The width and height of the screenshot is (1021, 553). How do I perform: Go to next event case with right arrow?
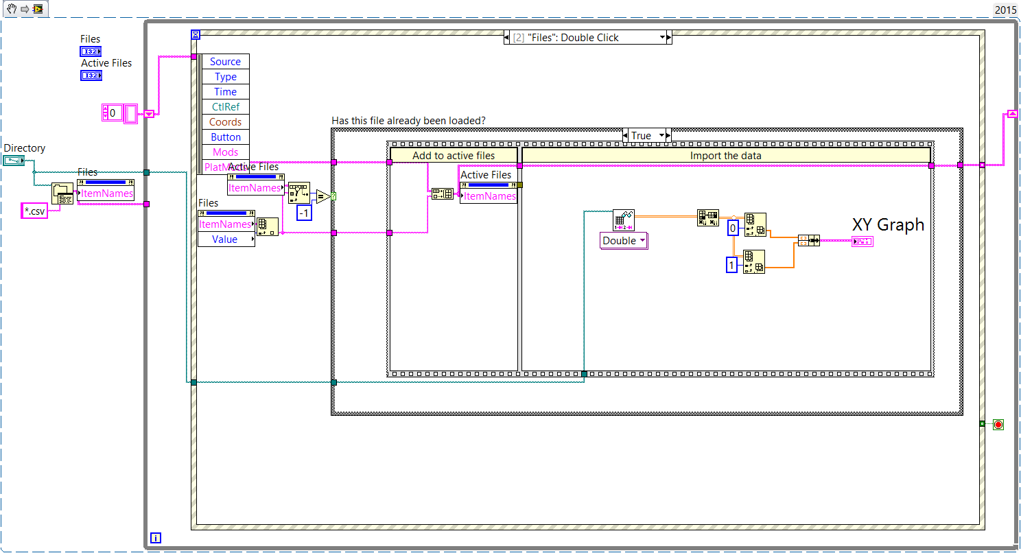669,37
